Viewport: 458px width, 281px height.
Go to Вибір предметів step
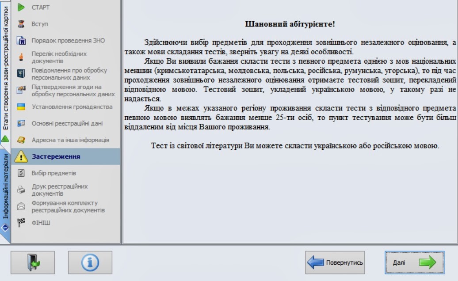click(66, 173)
